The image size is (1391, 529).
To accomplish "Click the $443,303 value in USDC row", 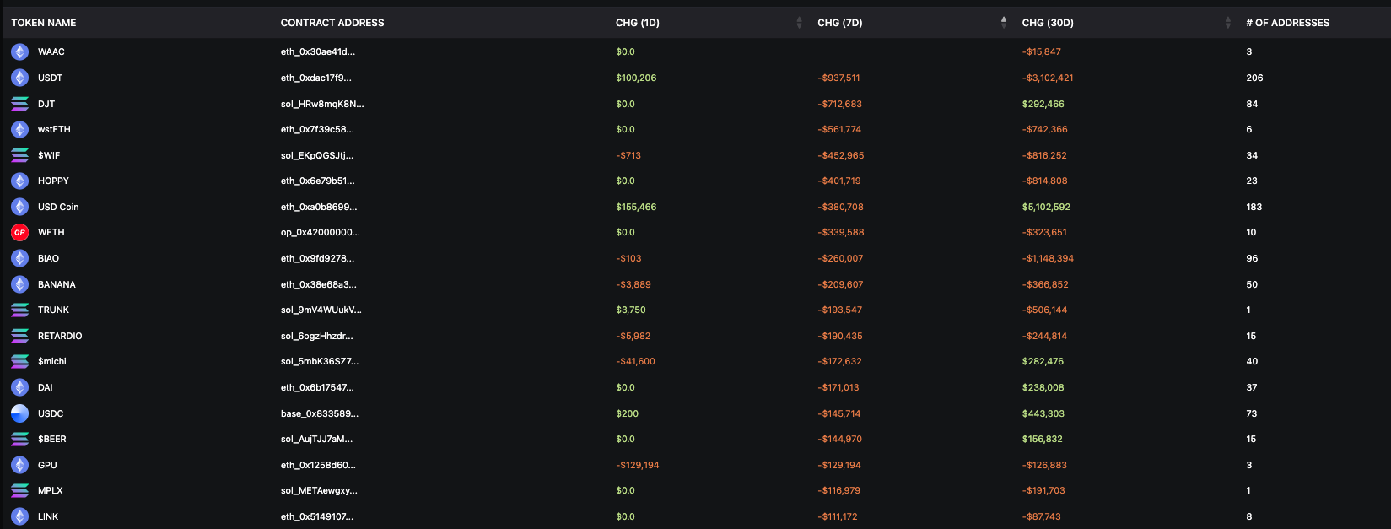I will coord(1043,413).
